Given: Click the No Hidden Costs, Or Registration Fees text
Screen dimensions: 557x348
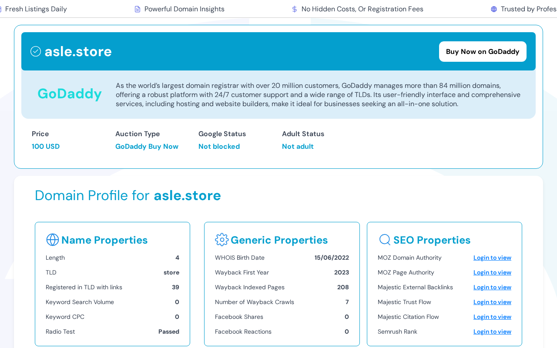Looking at the screenshot, I should pyautogui.click(x=362, y=9).
